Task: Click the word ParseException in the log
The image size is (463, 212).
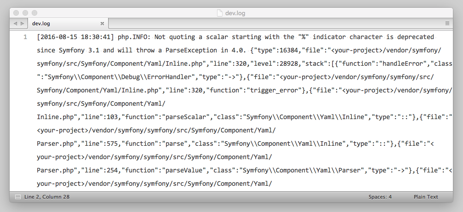Action: (191, 51)
